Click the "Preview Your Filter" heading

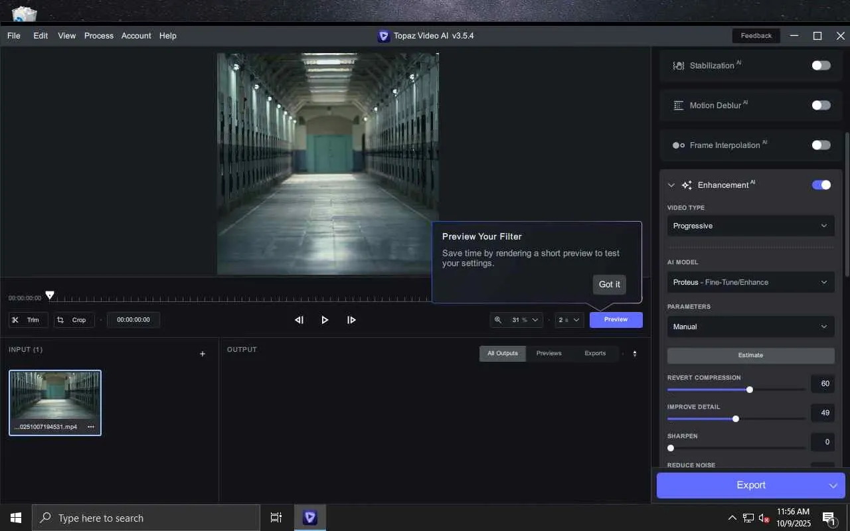tap(482, 236)
